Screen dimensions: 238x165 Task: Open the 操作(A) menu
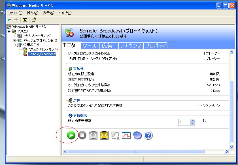click(33, 13)
